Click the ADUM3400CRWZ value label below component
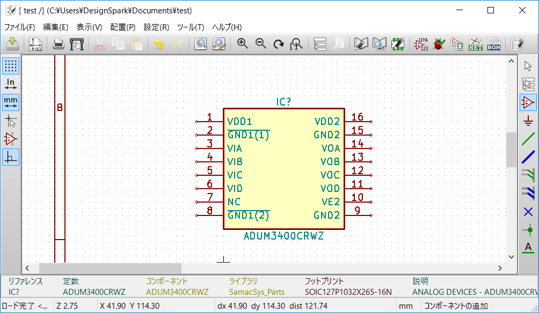The height and width of the screenshot is (313, 539). click(283, 236)
